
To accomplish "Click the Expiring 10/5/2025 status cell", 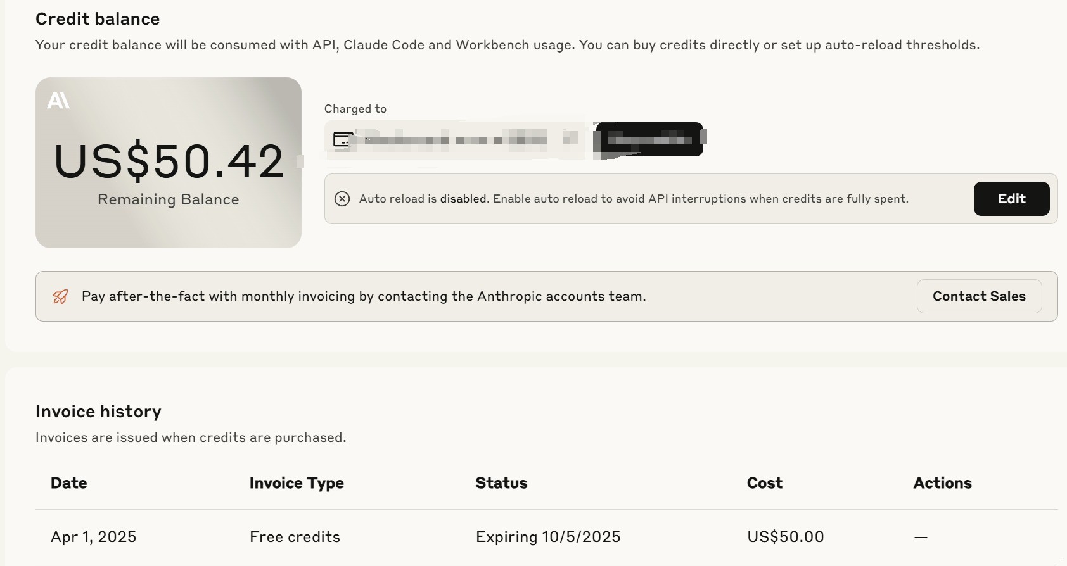I will tap(548, 537).
